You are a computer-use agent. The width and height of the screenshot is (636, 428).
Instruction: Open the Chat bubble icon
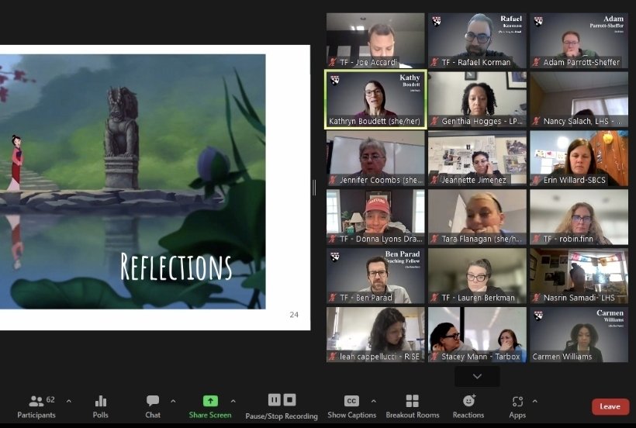point(153,401)
